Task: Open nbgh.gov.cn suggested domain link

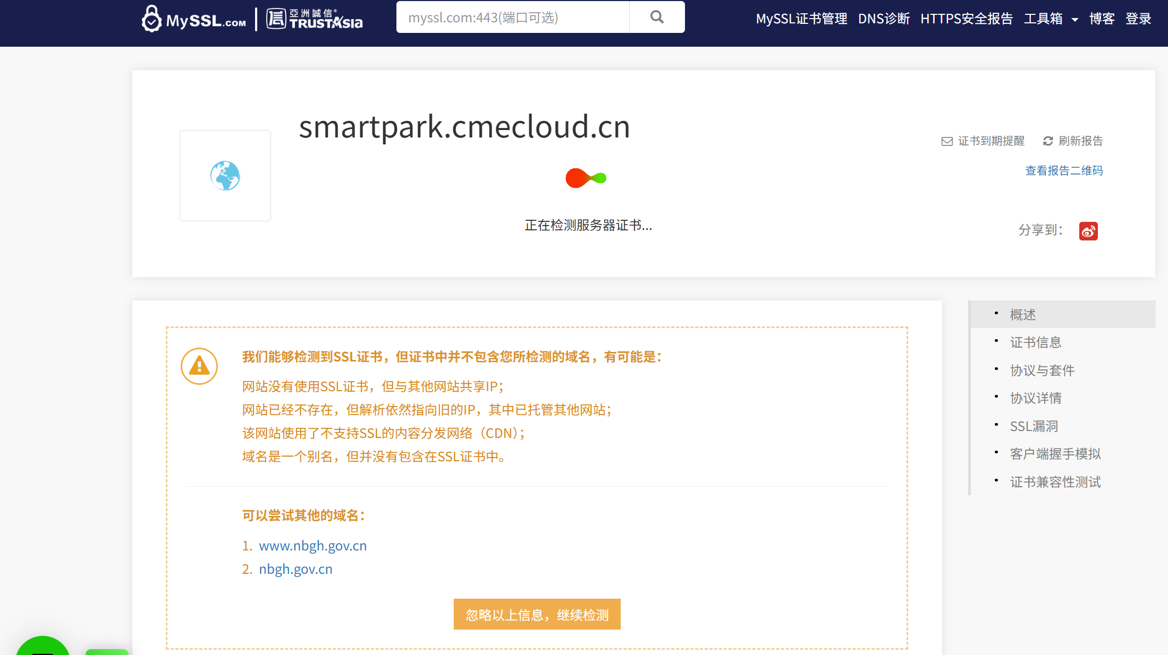Action: point(295,569)
